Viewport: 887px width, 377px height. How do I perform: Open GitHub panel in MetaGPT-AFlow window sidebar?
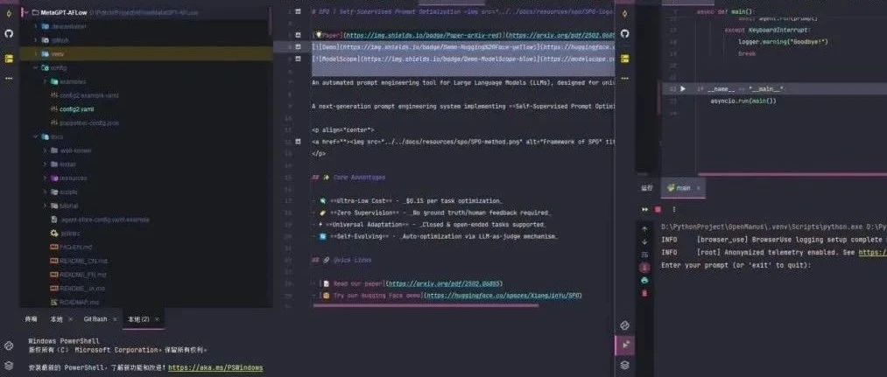[x=9, y=33]
